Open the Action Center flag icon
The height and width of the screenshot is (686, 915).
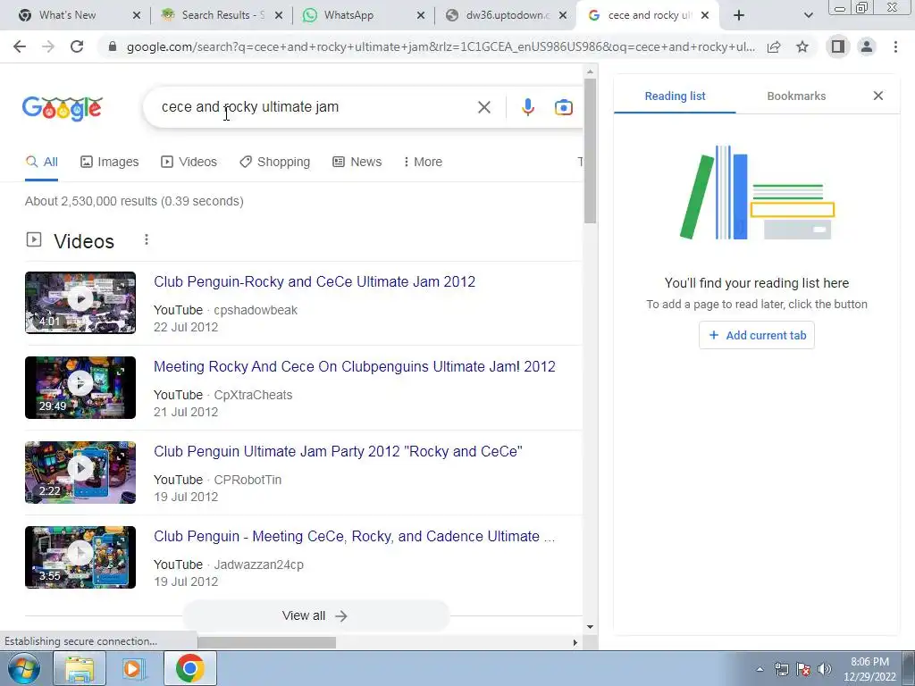803,669
